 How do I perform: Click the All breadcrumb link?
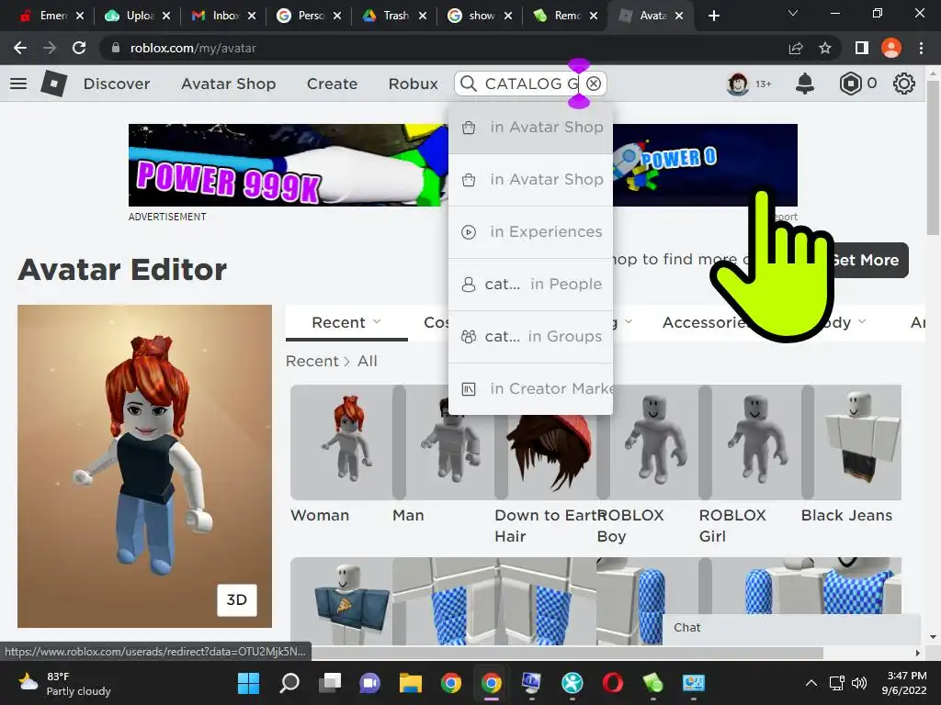point(368,361)
